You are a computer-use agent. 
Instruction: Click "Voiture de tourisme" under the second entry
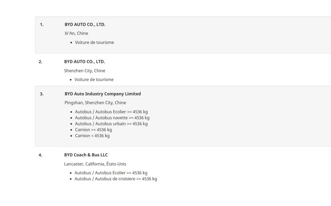coord(94,79)
